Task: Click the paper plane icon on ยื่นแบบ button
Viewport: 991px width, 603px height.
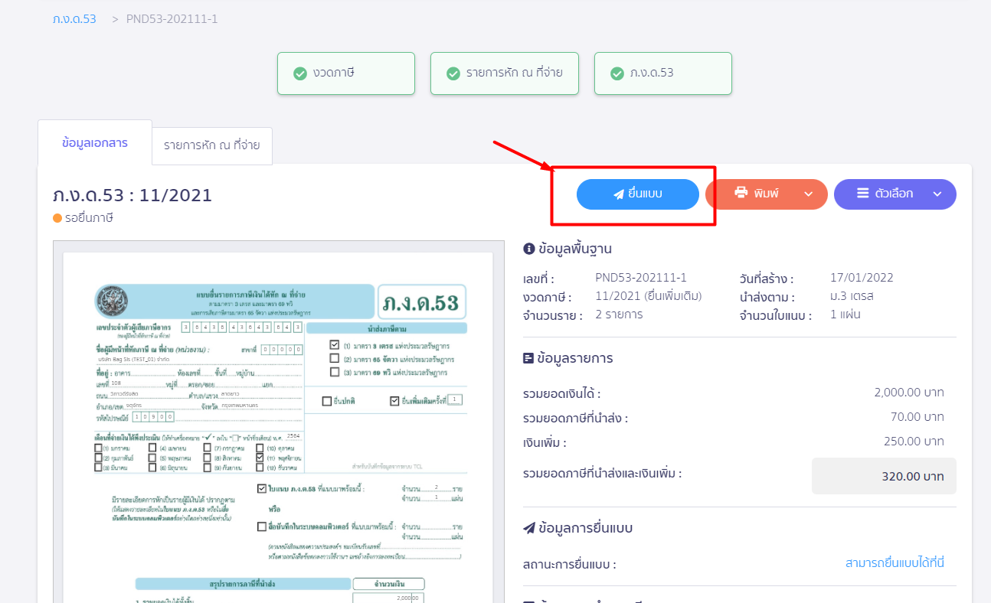Action: tap(619, 194)
